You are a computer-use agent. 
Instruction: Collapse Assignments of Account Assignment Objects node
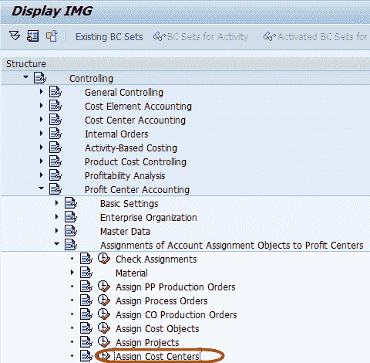(56, 244)
